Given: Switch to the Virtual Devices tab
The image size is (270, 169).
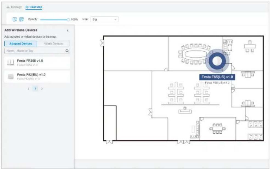Looking at the screenshot, I should click(54, 44).
